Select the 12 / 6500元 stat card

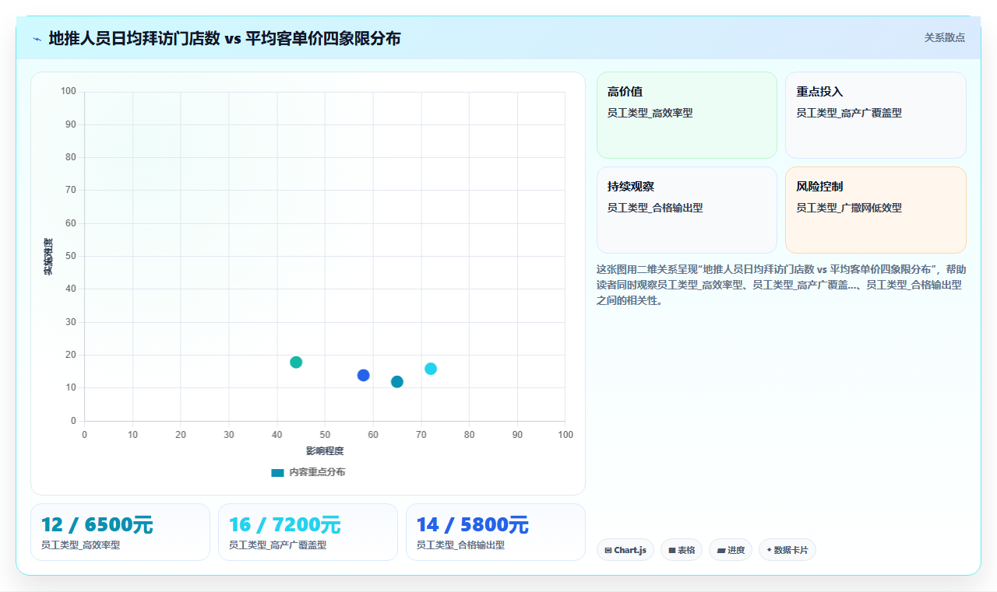pyautogui.click(x=120, y=532)
